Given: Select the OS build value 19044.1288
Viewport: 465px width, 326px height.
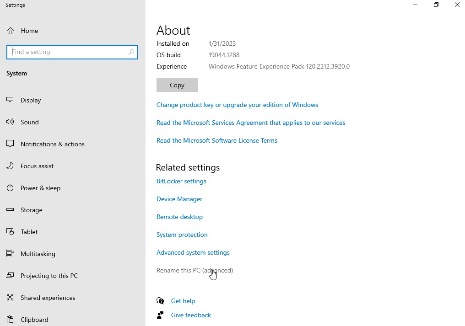Looking at the screenshot, I should (x=224, y=55).
